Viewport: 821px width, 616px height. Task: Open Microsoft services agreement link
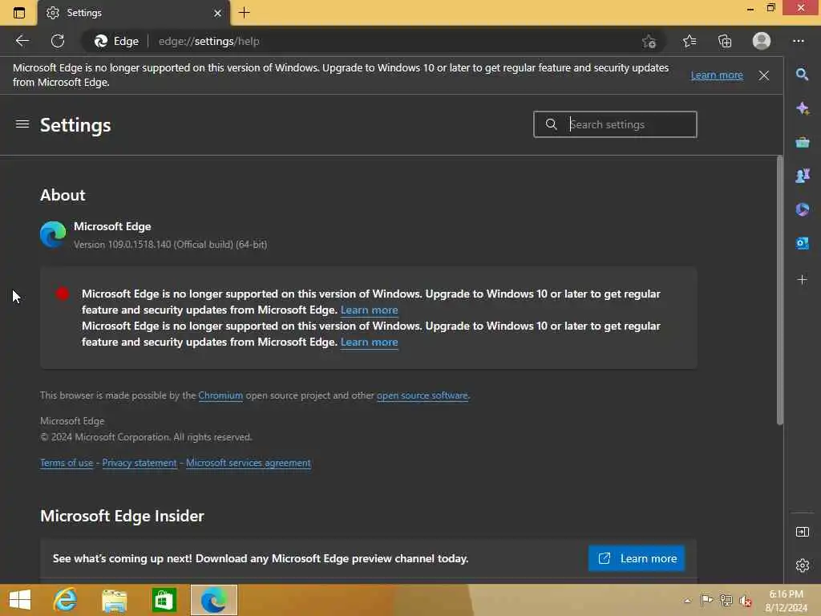pyautogui.click(x=249, y=463)
